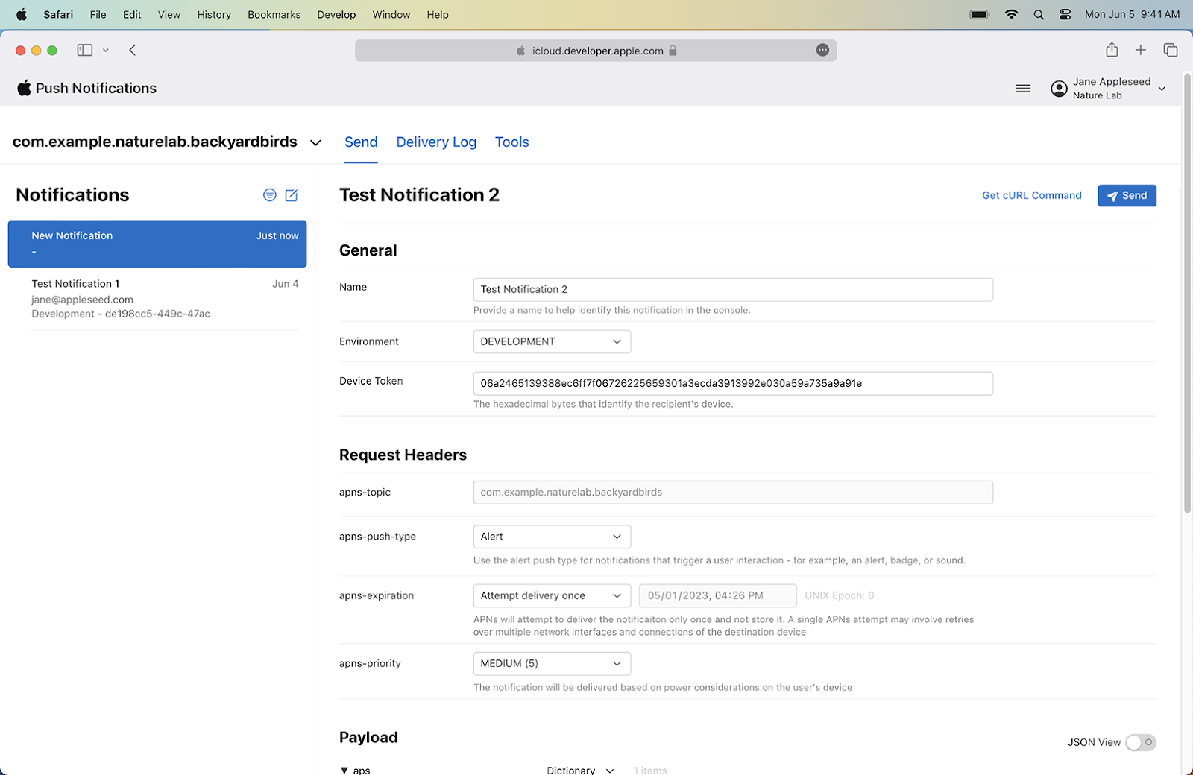This screenshot has width=1193, height=775.
Task: Open the aps Dictionary type dropdown
Action: (x=580, y=770)
